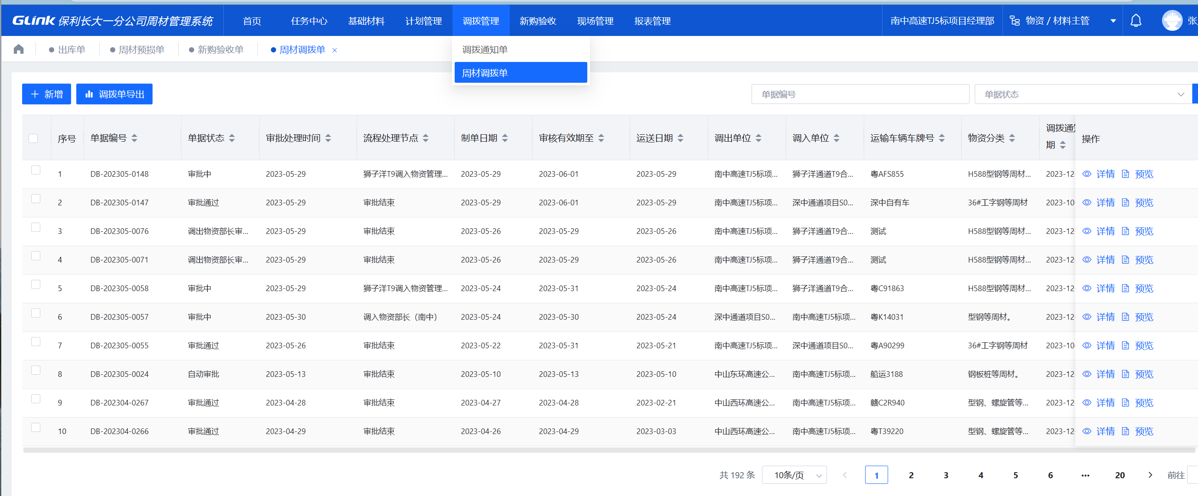The image size is (1198, 496).
Task: Open 预览 document for DB-202305-0071
Action: point(1138,260)
